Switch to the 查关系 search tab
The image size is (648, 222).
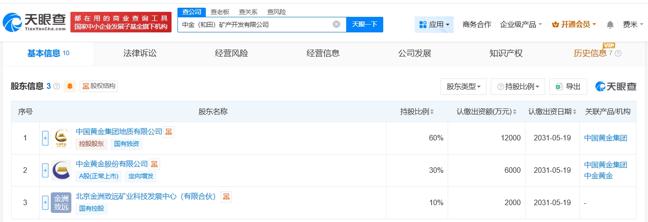(248, 12)
